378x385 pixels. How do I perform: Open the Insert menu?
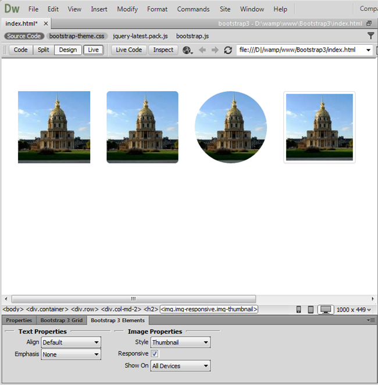99,9
